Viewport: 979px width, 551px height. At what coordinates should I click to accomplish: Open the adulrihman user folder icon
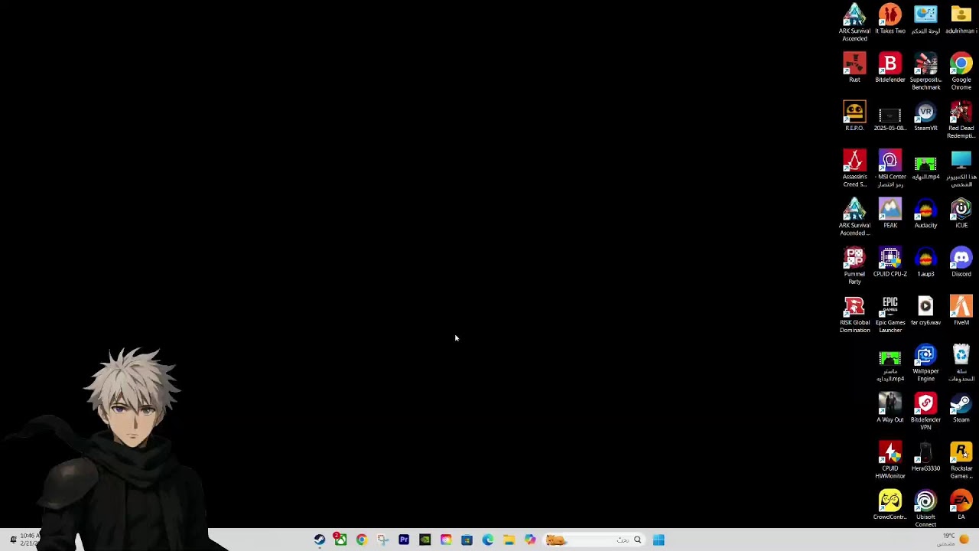[x=961, y=19]
